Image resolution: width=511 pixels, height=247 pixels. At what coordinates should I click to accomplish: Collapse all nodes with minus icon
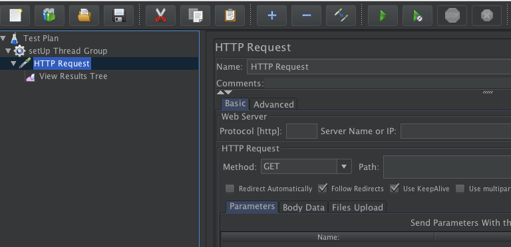click(306, 15)
